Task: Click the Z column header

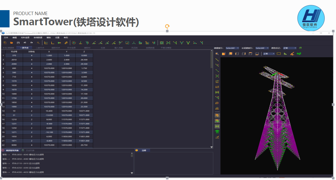Action: click(84, 51)
